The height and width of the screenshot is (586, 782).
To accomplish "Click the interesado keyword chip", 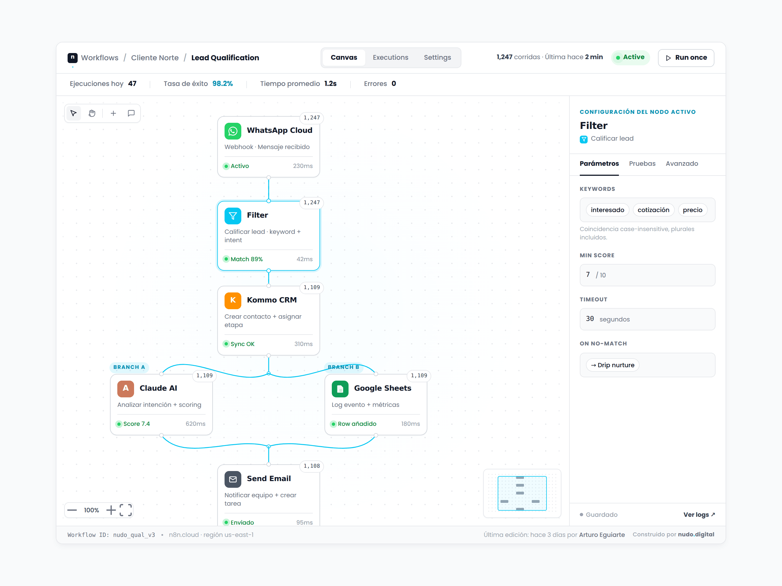I will 607,210.
